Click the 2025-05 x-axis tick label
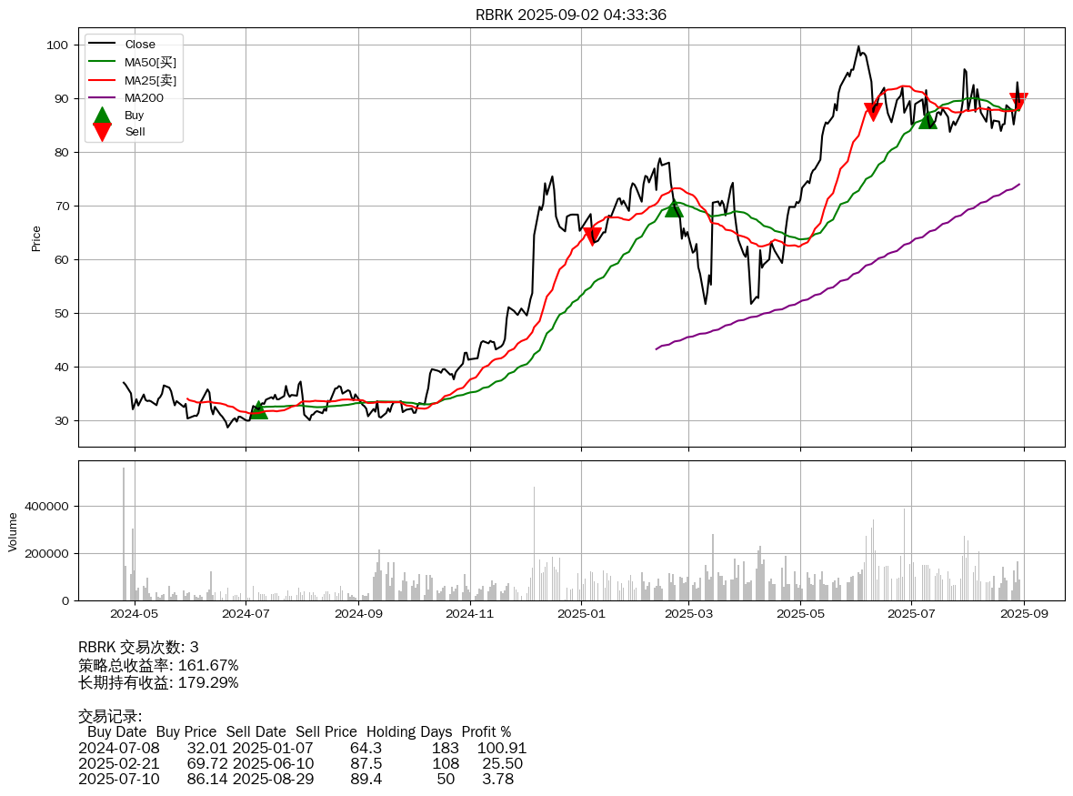1073x796 pixels. click(x=800, y=614)
